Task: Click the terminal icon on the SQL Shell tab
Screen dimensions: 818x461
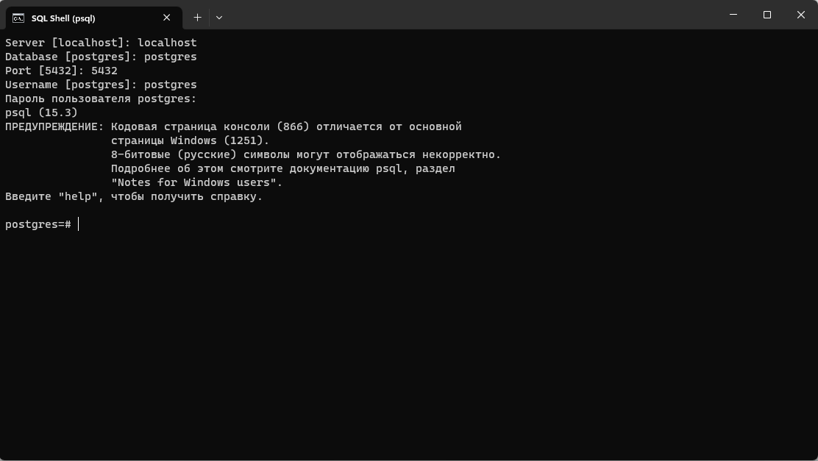Action: pos(18,18)
